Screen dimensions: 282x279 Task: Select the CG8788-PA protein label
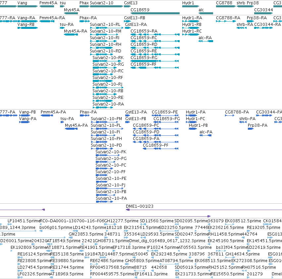(237, 112)
